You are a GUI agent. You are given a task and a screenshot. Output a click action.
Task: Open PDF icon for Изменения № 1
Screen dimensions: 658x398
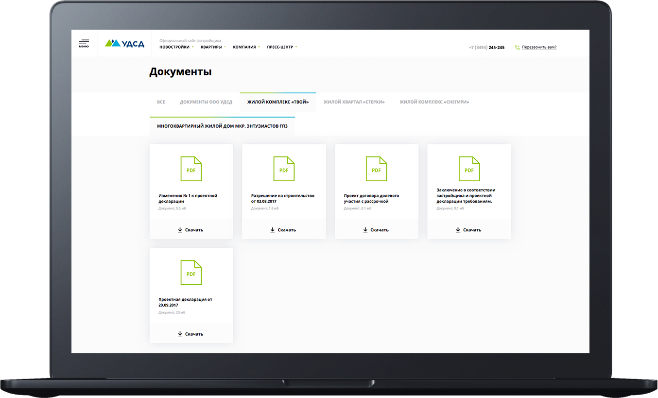coord(191,169)
